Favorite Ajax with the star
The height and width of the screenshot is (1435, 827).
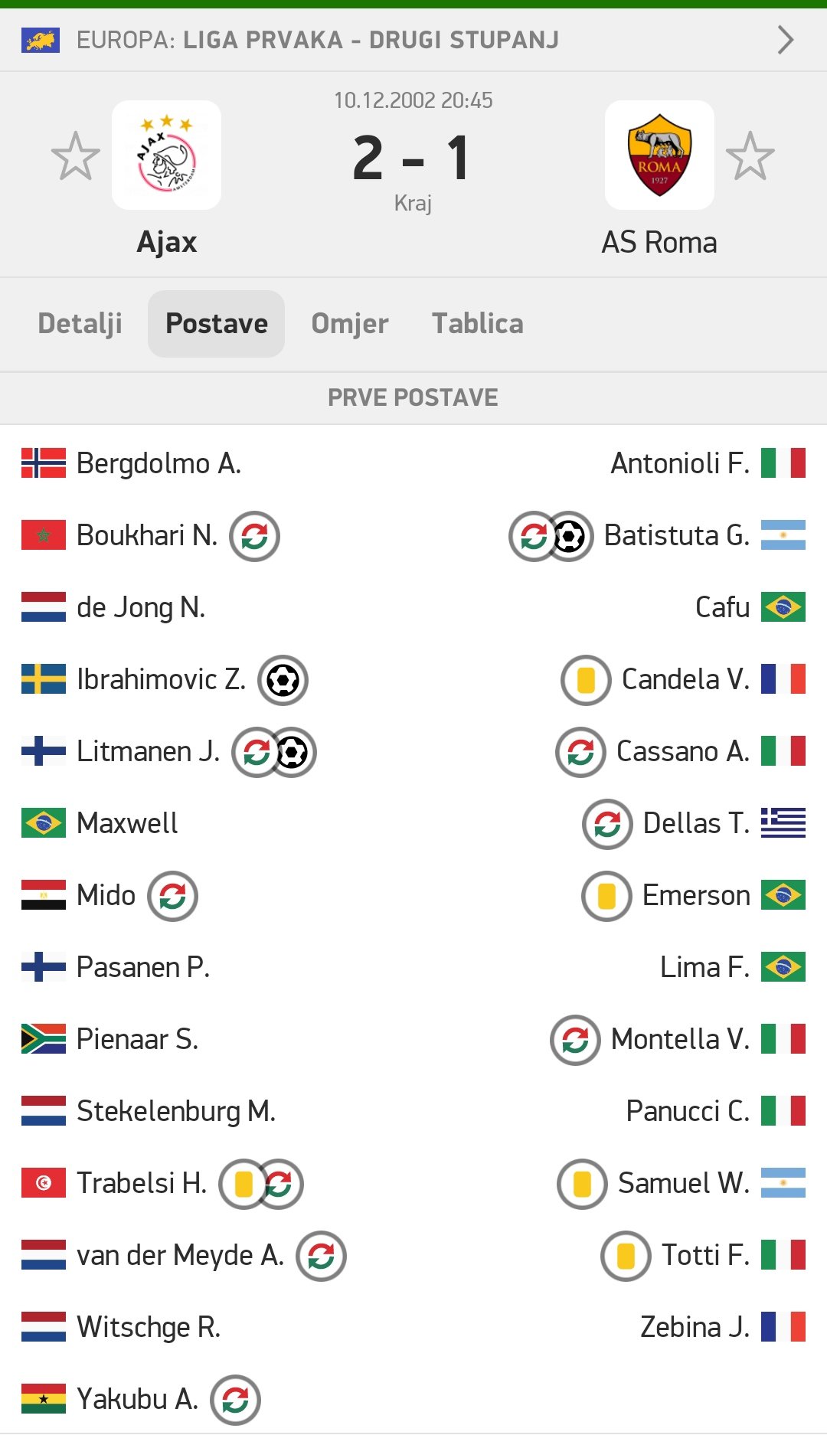tap(75, 155)
